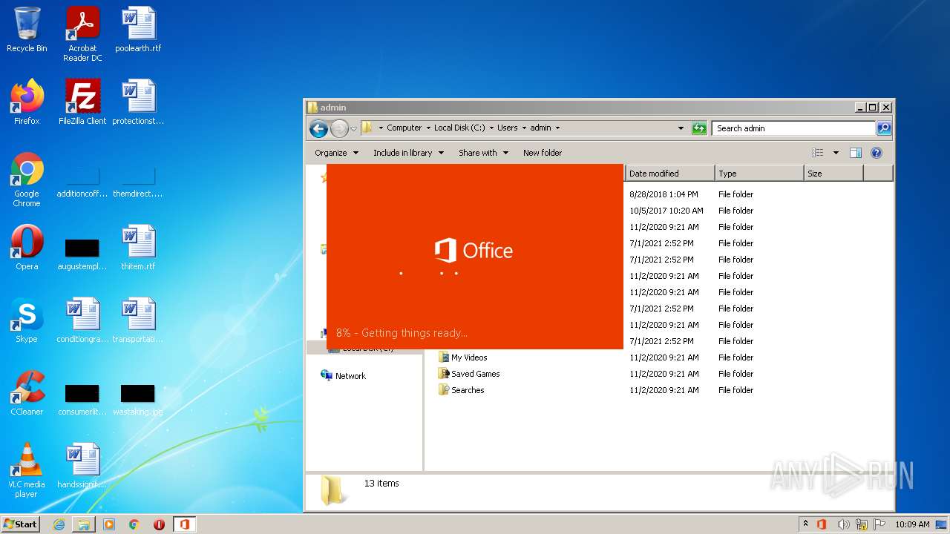Open recent pages dropdown next to forward button
The height and width of the screenshot is (534, 950).
tap(354, 128)
